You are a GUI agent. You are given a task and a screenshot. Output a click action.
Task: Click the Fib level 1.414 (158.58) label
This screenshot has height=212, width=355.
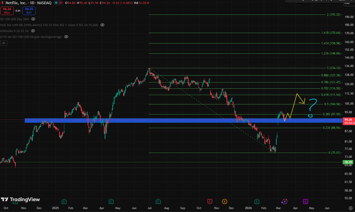click(331, 43)
